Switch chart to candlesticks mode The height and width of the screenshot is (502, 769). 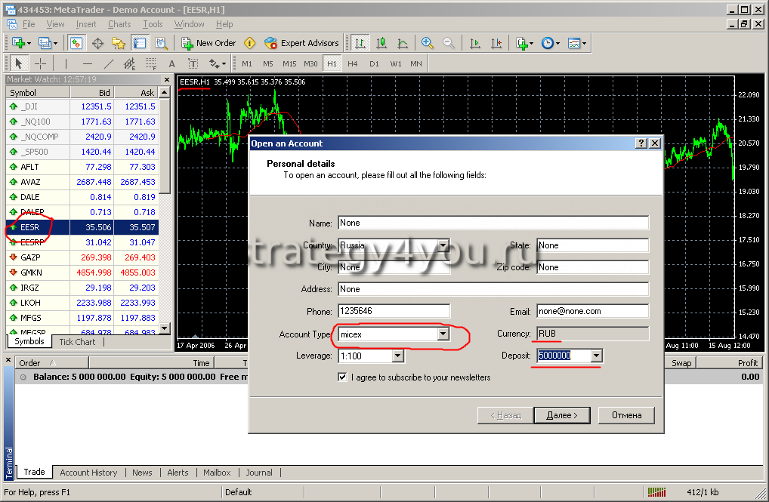coord(381,43)
